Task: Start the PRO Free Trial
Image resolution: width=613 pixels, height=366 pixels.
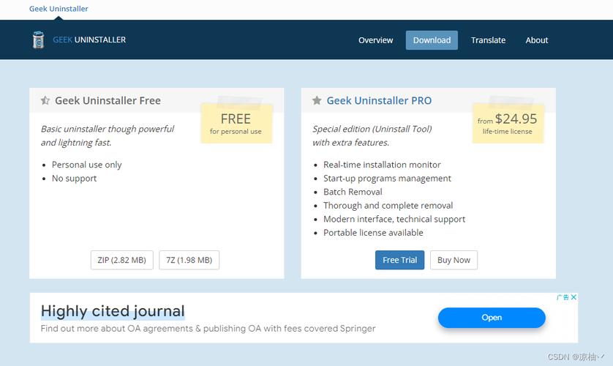Action: pos(399,260)
